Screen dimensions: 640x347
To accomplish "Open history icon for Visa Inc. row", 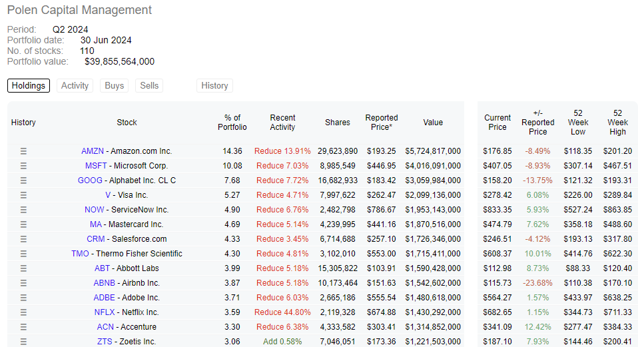I will tap(24, 195).
